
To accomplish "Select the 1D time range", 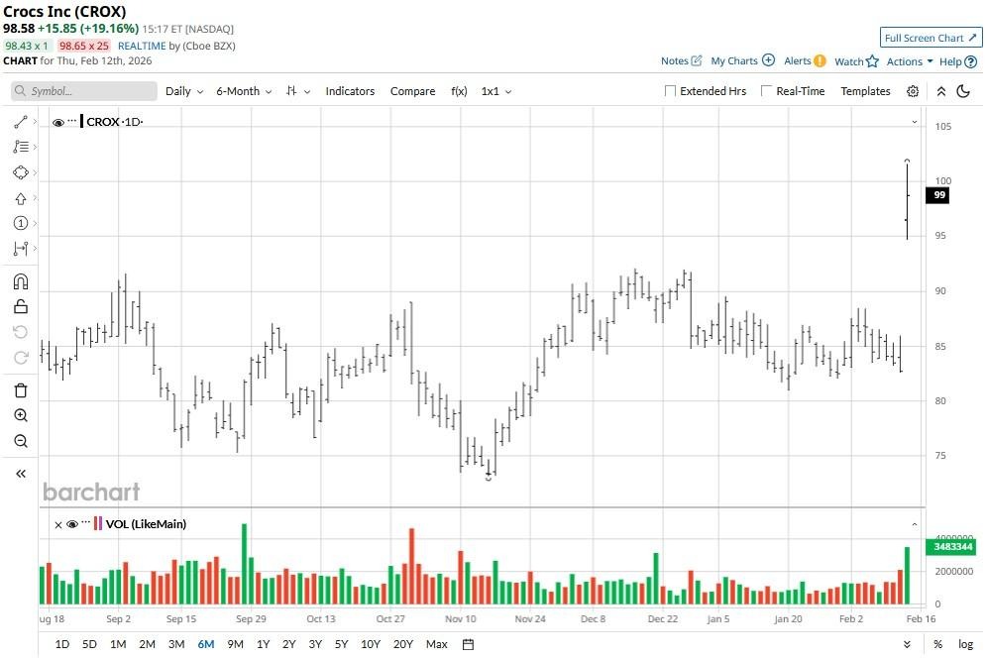I will pos(61,644).
